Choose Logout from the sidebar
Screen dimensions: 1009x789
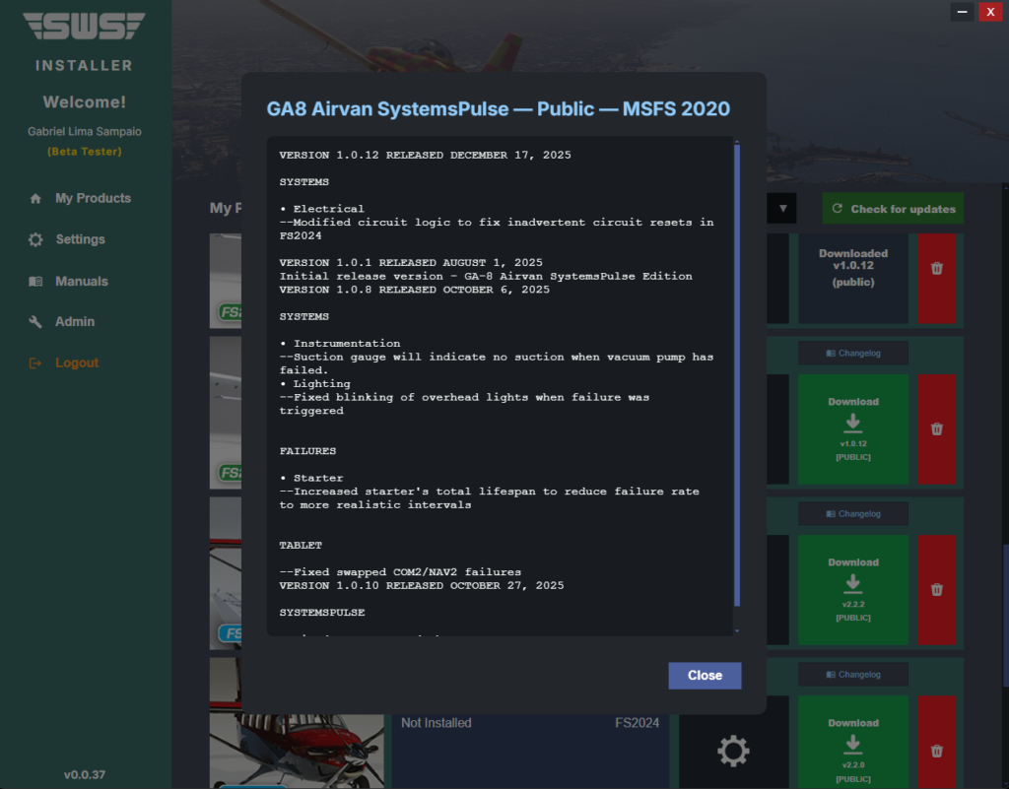[x=77, y=362]
